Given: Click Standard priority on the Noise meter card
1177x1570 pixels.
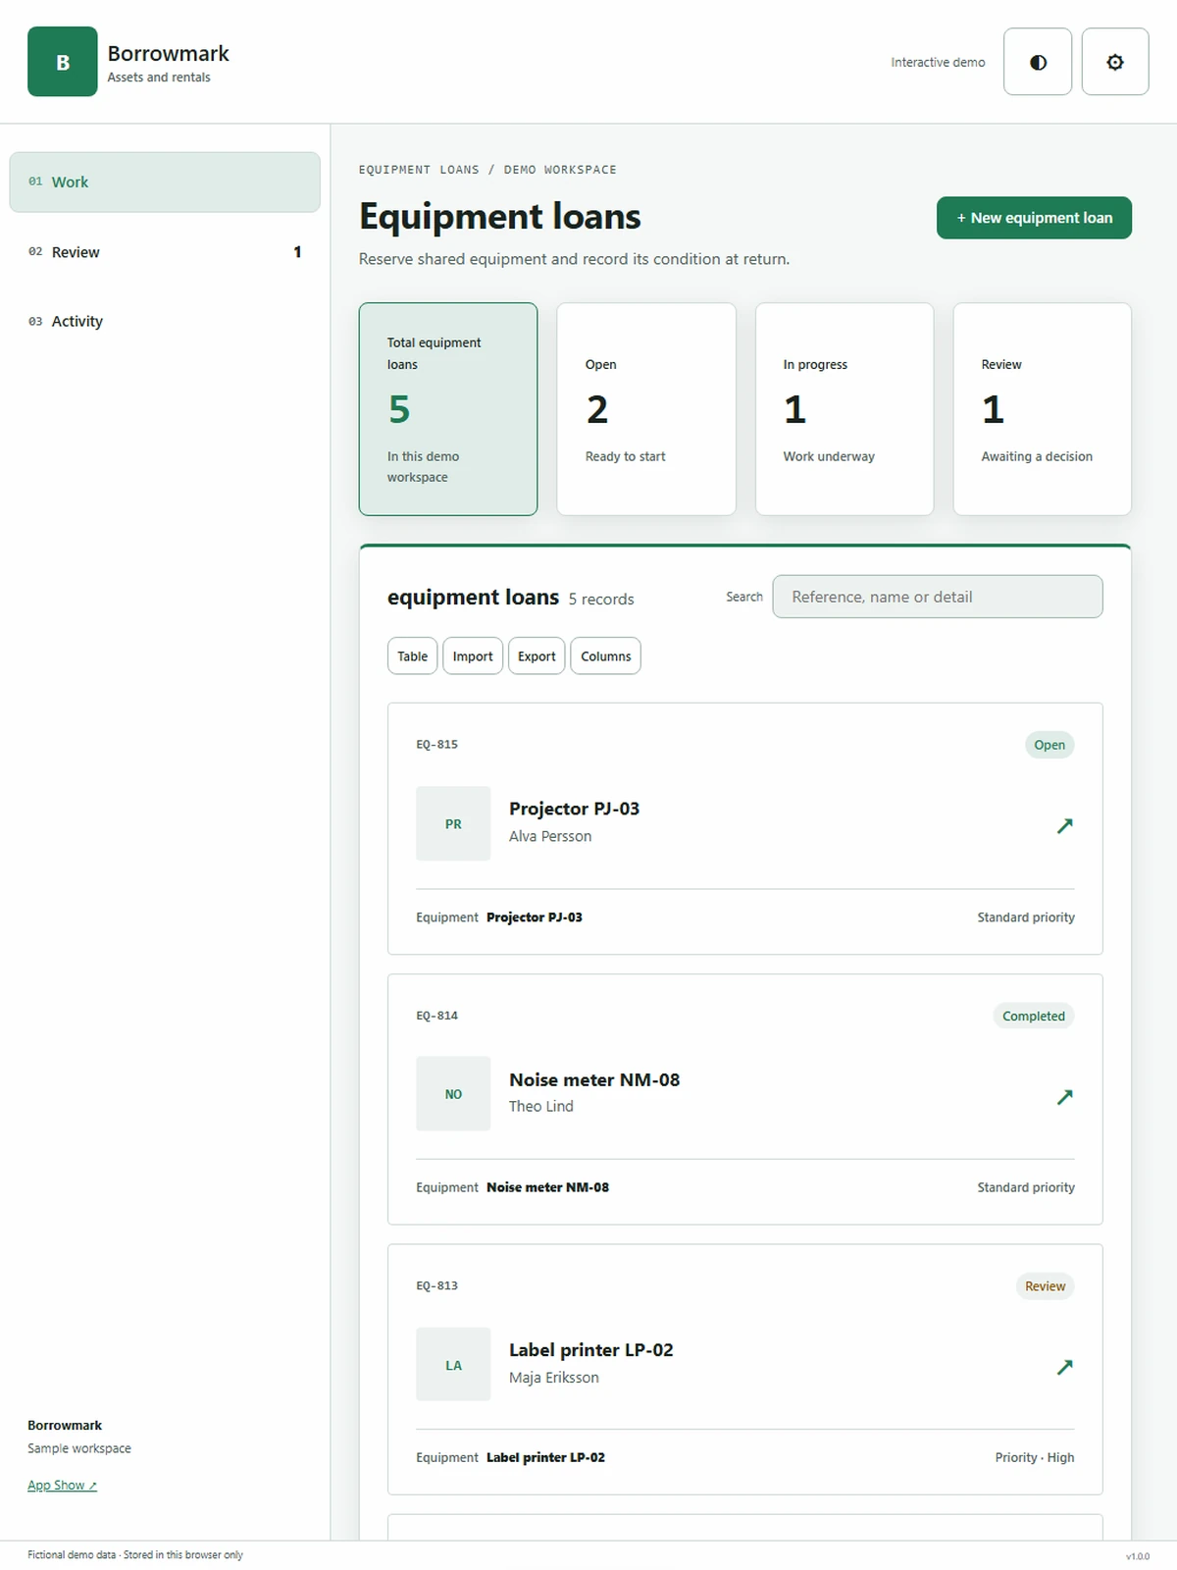Looking at the screenshot, I should (1026, 1187).
